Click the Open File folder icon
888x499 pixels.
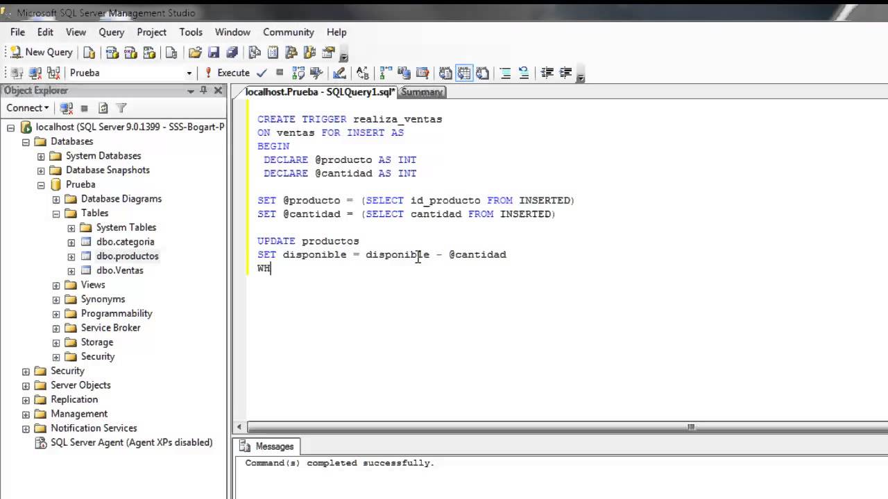coord(195,53)
